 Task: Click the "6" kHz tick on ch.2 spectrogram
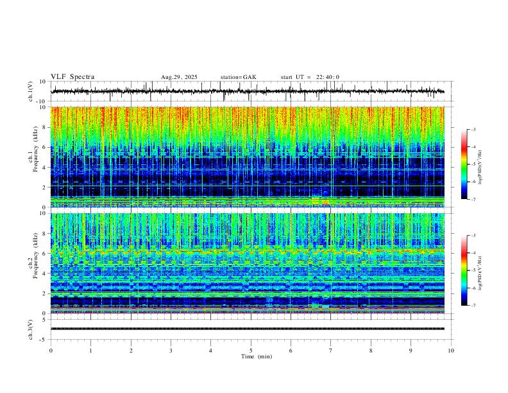click(45, 254)
